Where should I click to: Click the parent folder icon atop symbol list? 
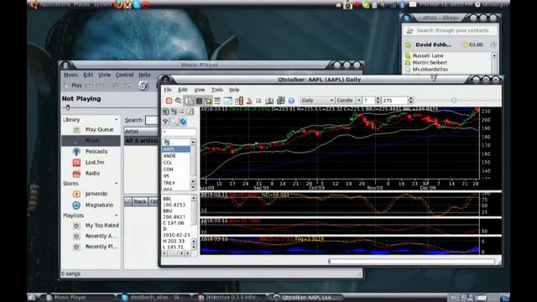click(167, 142)
